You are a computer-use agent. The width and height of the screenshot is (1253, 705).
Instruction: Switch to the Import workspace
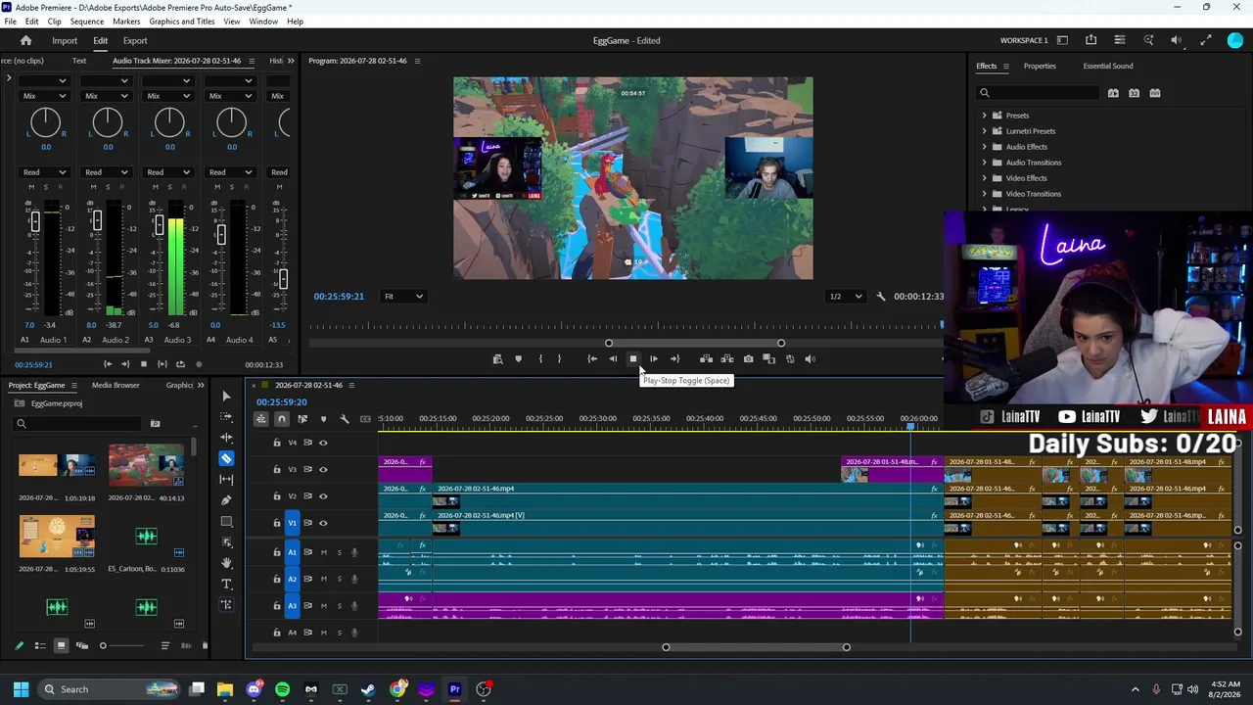click(x=65, y=41)
